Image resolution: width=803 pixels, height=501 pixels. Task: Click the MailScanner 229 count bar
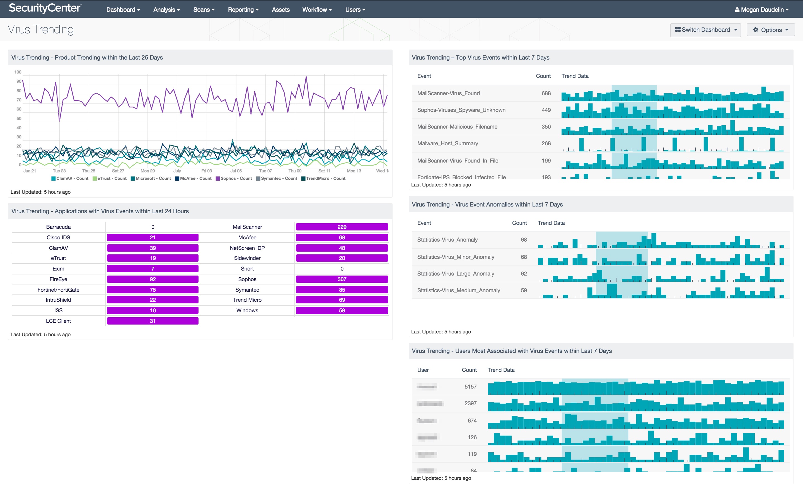click(x=342, y=227)
